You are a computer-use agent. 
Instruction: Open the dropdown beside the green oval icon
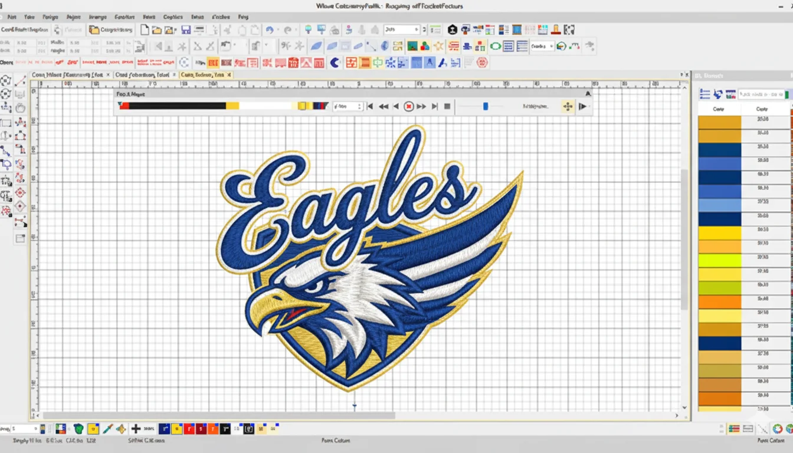550,46
